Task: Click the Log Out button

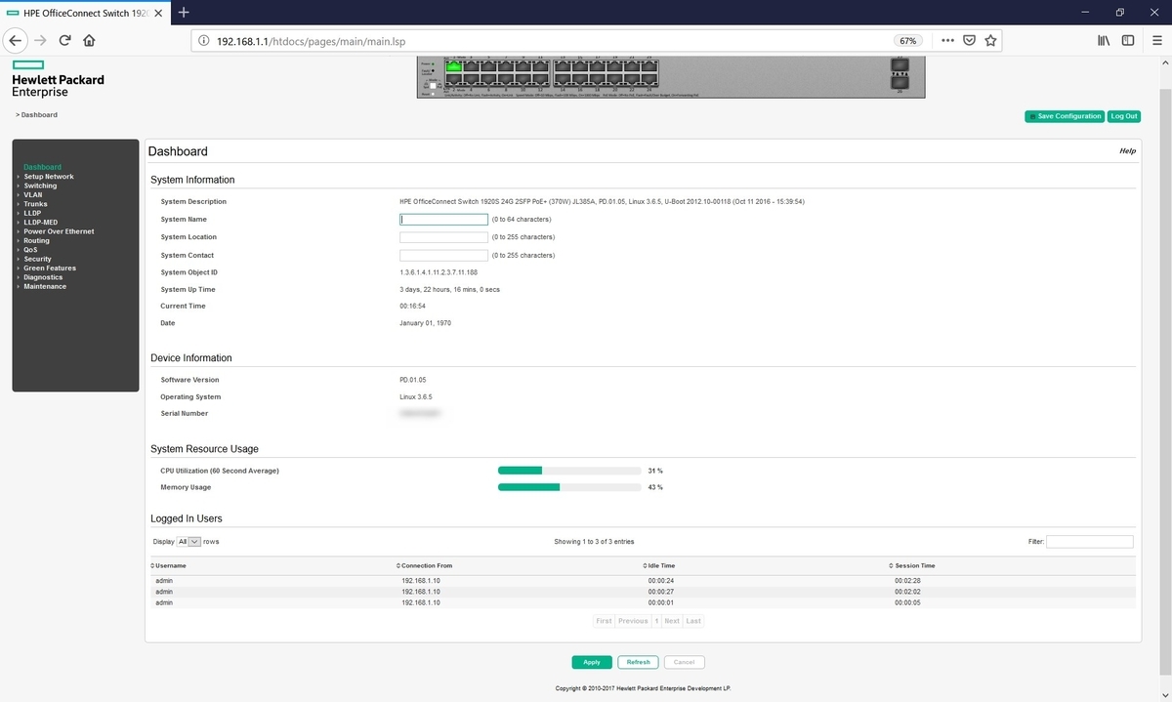Action: [x=1123, y=116]
